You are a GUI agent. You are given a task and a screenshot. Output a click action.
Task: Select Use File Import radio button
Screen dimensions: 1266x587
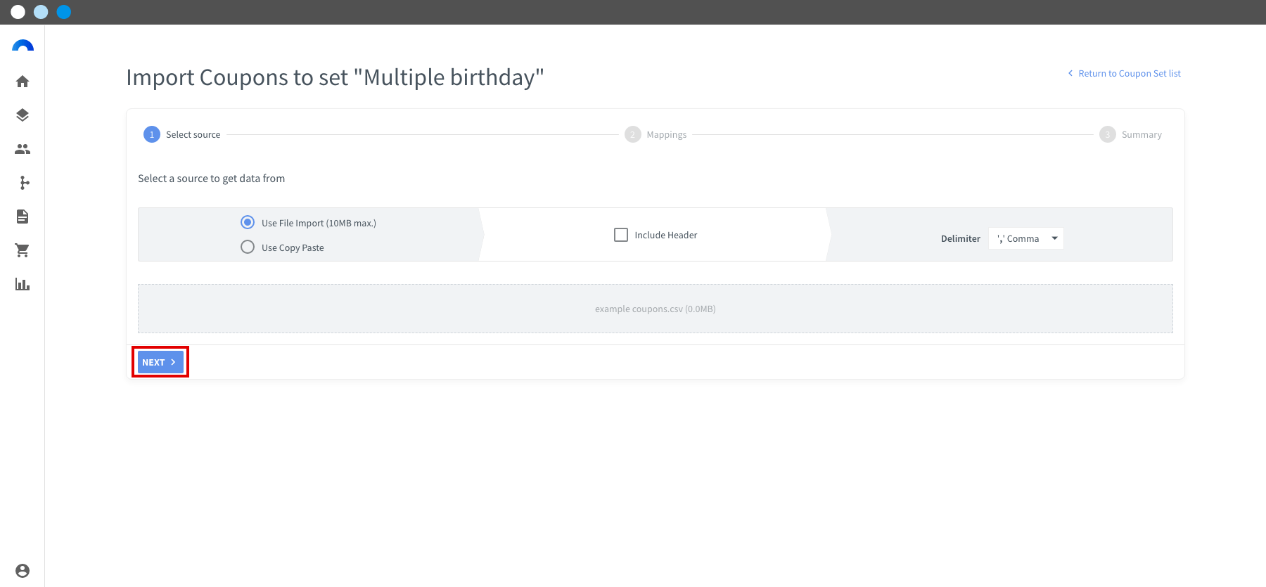[x=248, y=222]
